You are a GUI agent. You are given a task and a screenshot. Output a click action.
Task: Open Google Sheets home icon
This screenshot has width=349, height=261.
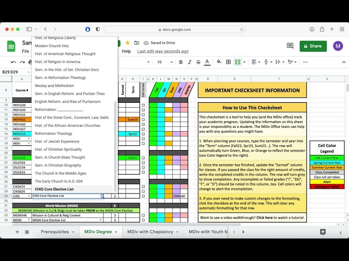coord(11,46)
